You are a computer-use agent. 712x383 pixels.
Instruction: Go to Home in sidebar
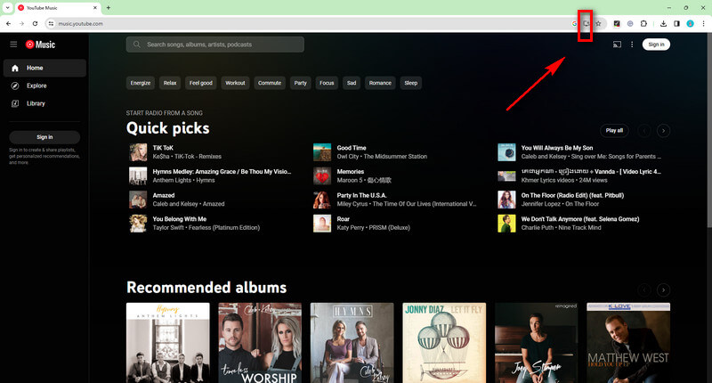pyautogui.click(x=44, y=68)
